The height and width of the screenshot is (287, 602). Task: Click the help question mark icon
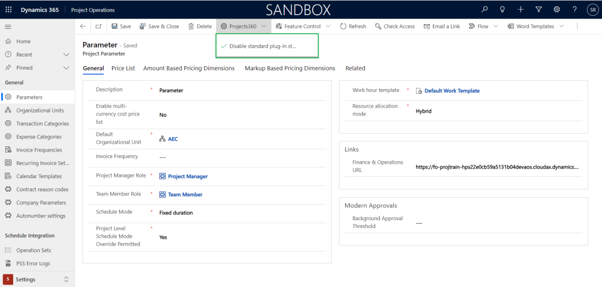tap(575, 10)
